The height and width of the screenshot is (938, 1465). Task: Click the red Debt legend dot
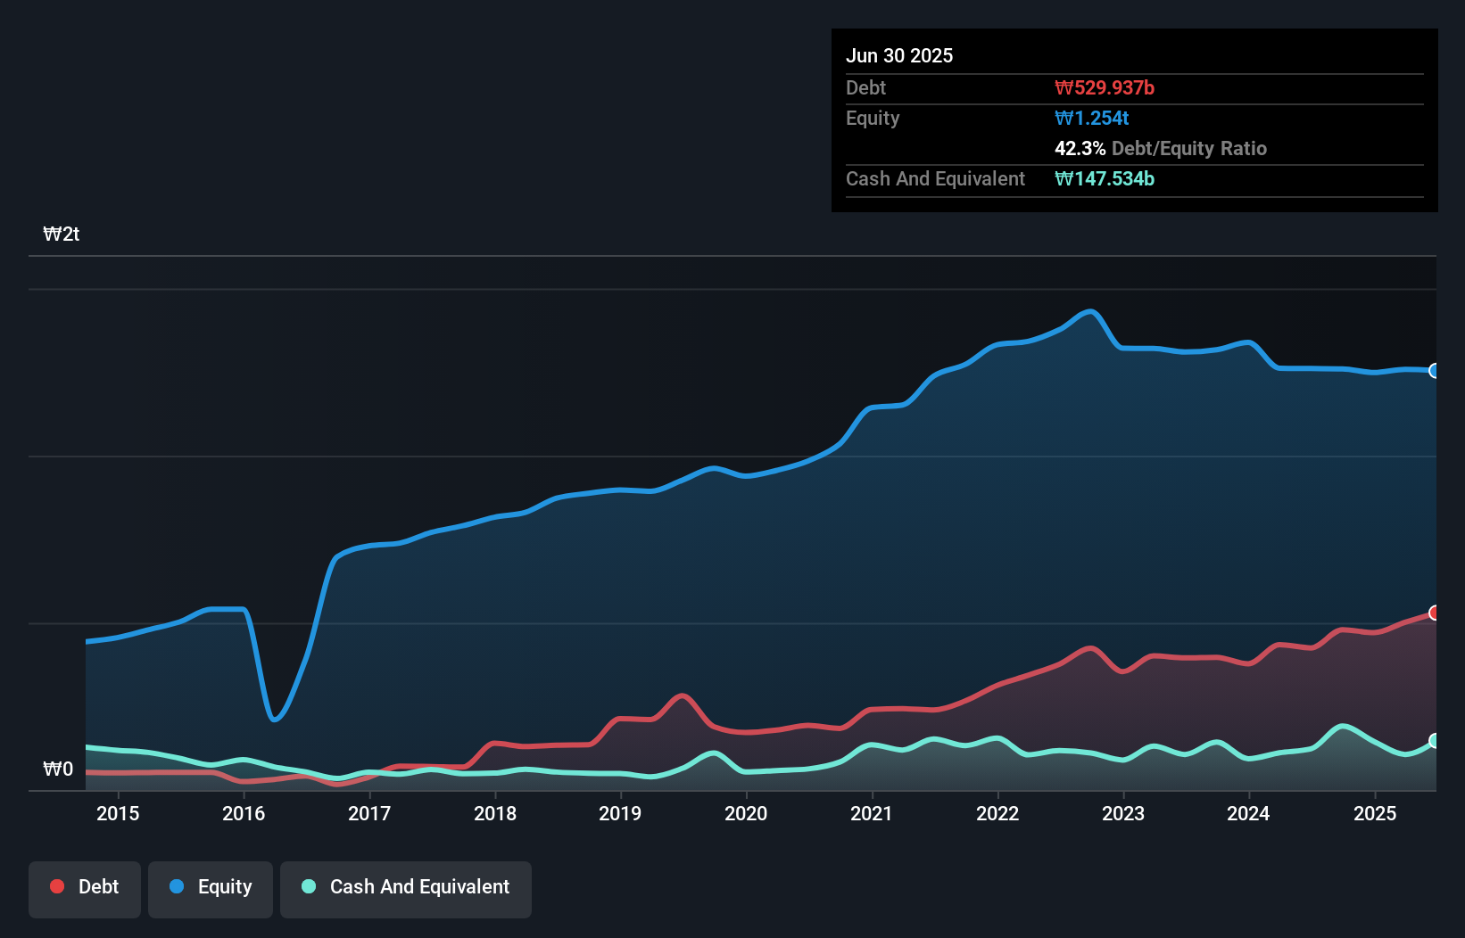[55, 886]
